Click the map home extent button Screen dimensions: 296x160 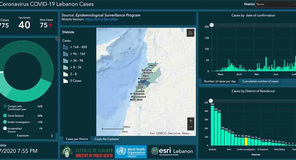click(190, 33)
